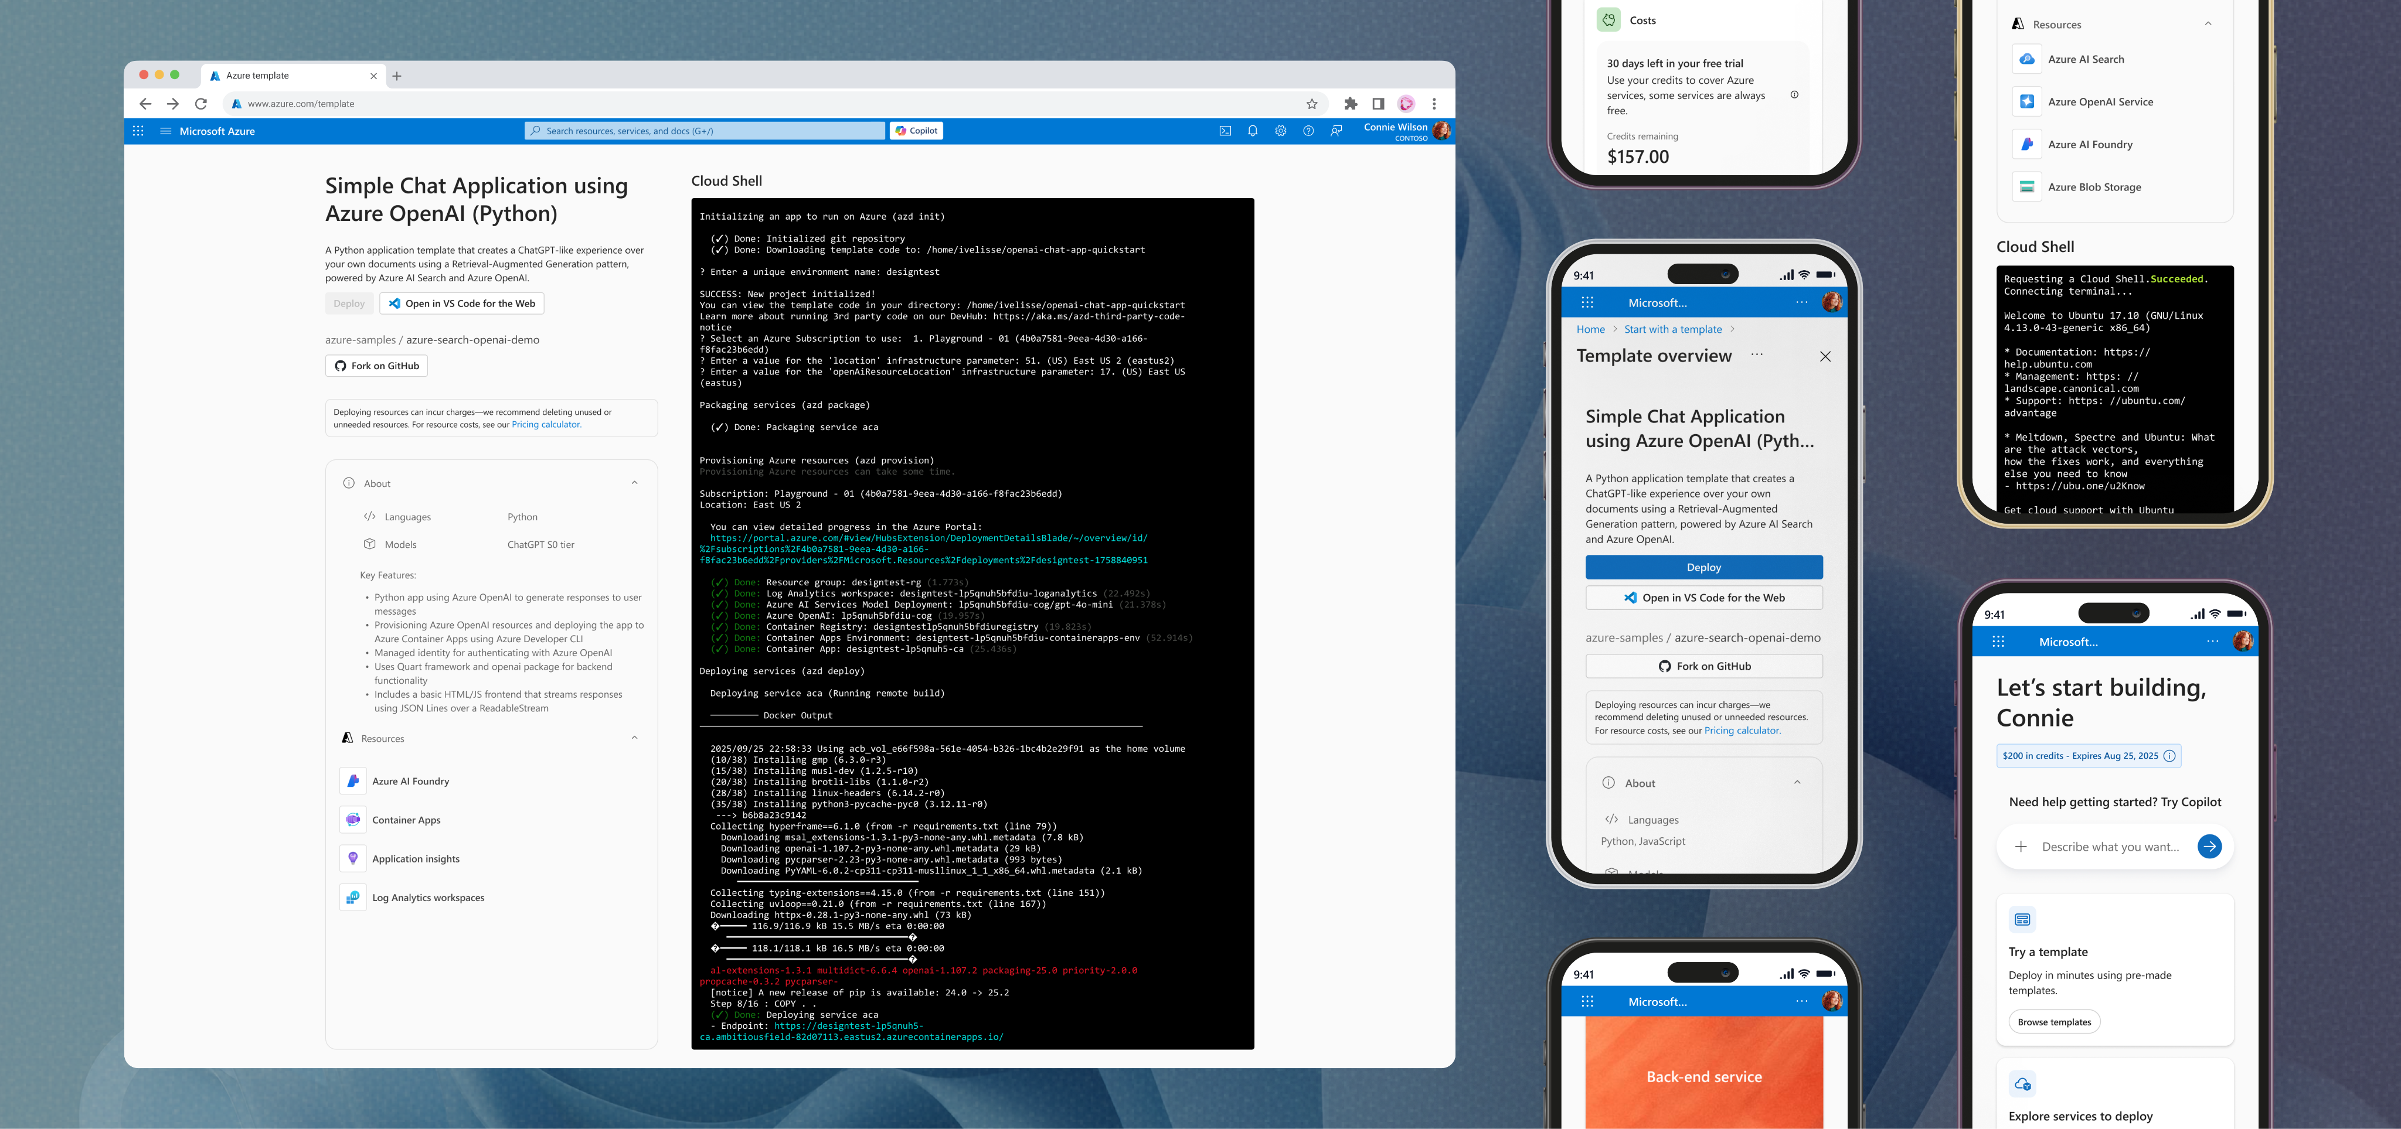Go forward with the browser forward arrow

click(x=172, y=103)
